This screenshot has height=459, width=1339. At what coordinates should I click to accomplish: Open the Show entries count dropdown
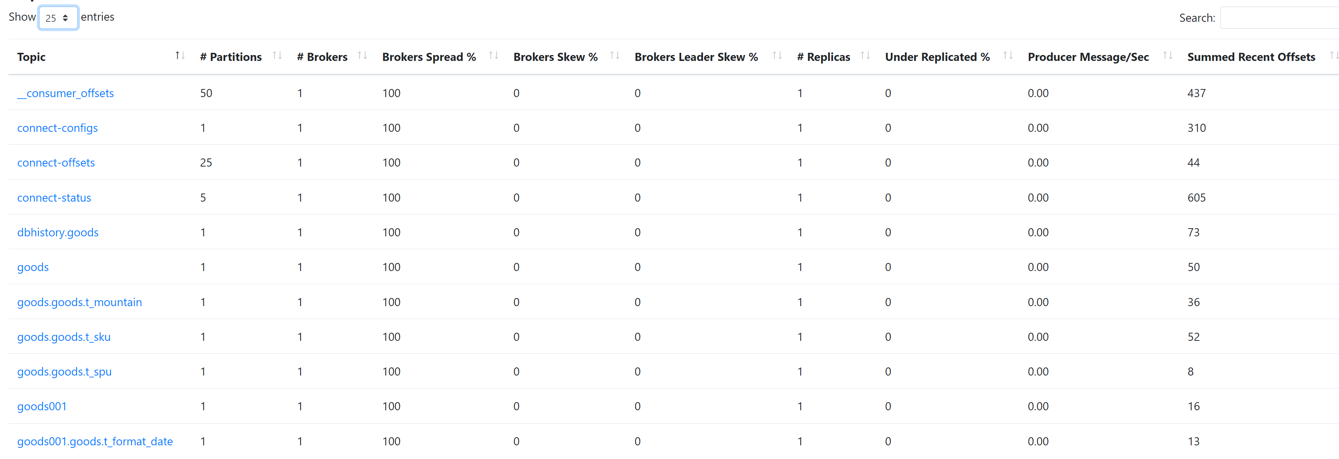58,18
